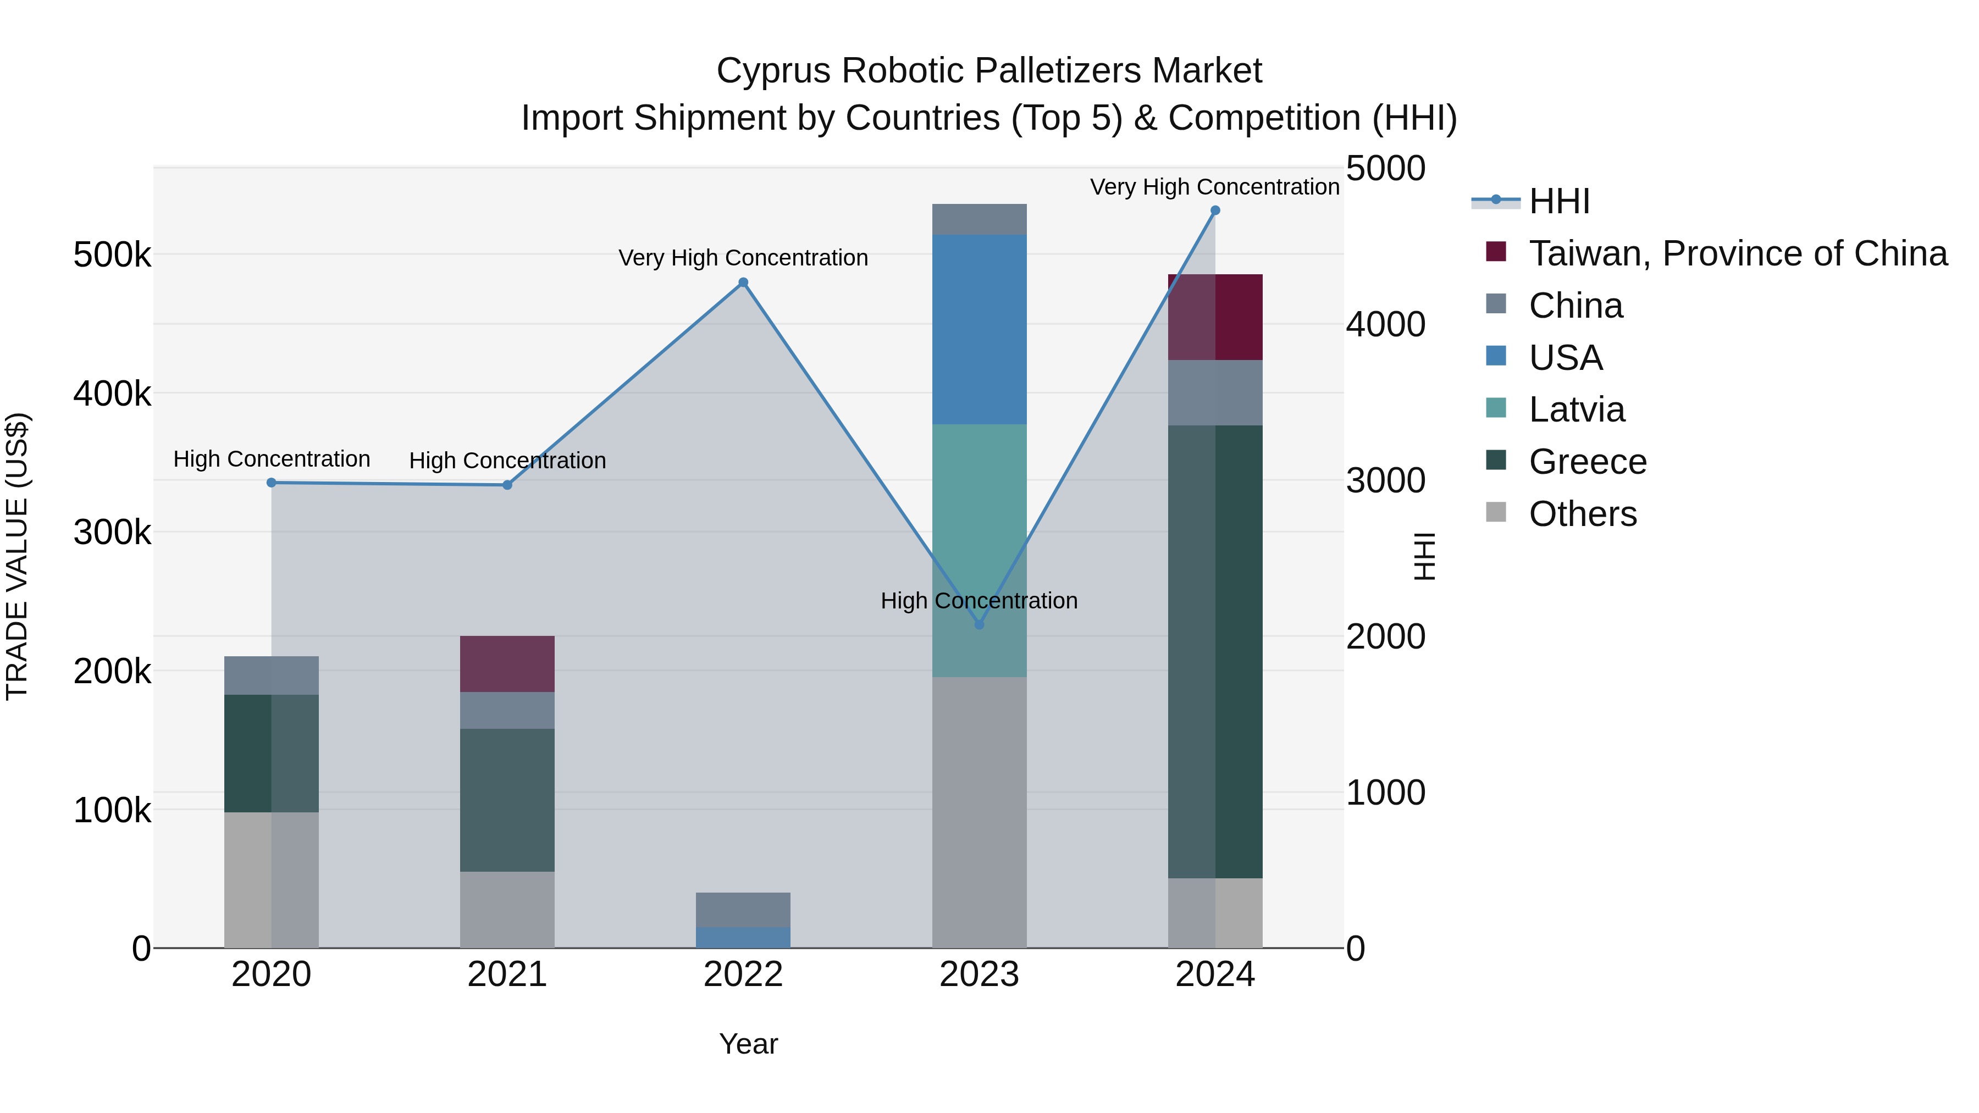Click the Greece segment of the 2020 bar

coord(271,754)
